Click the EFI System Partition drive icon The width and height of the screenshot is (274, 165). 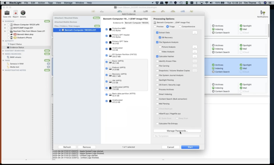110,55
